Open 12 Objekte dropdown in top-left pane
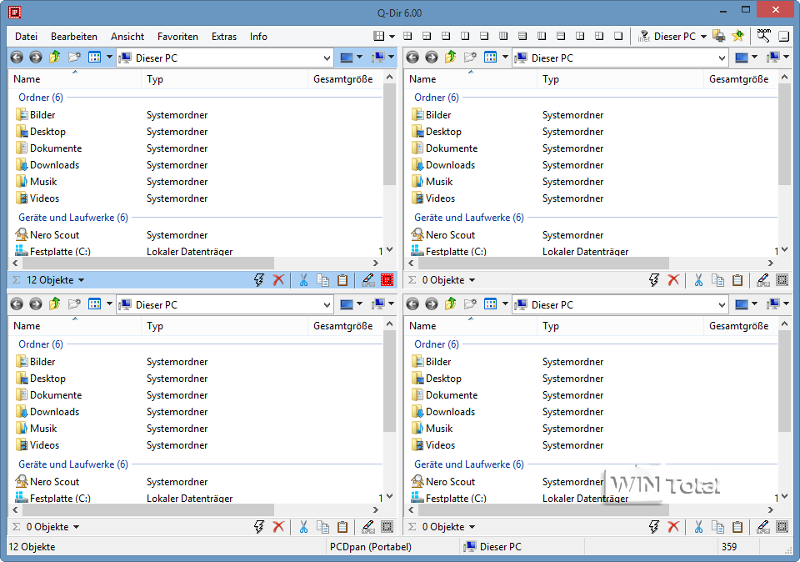Image resolution: width=800 pixels, height=562 pixels. coord(81,280)
